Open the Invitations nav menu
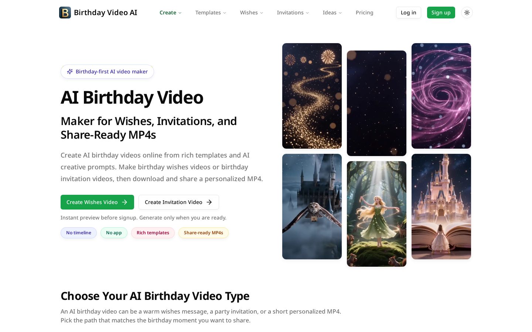This screenshot has height=332, width=532. click(x=293, y=13)
